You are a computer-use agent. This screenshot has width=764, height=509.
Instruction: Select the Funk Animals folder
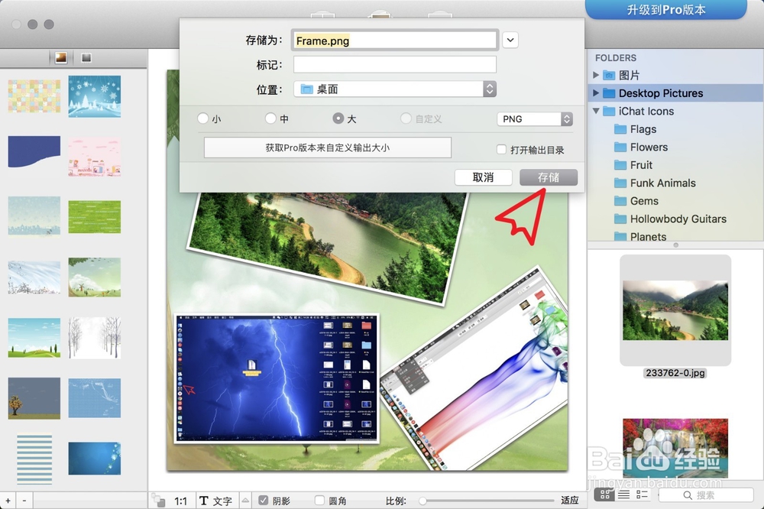click(x=655, y=183)
